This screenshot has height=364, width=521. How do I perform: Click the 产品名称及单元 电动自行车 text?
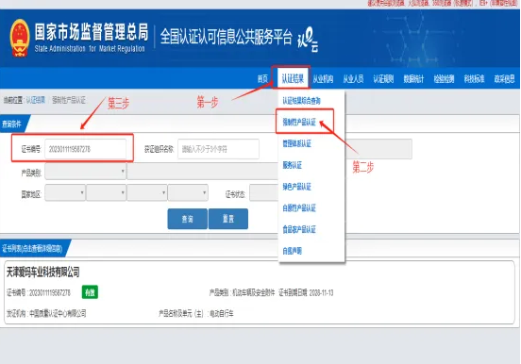point(196,313)
